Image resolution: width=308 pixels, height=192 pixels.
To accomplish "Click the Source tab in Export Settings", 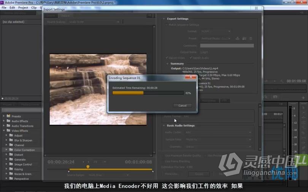I will (52, 16).
